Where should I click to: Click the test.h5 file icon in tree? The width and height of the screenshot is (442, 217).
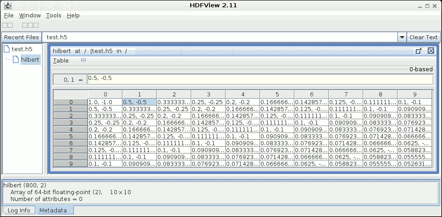pos(6,49)
